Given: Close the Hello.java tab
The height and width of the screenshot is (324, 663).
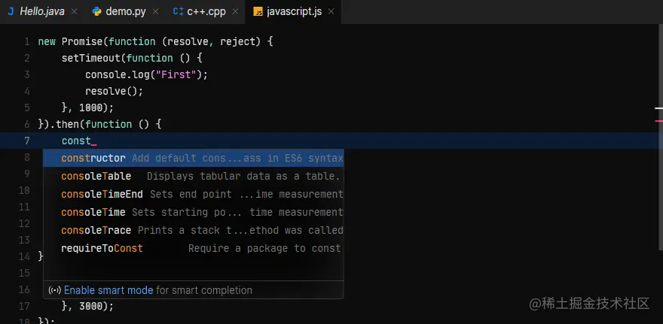Looking at the screenshot, I should pos(74,11).
